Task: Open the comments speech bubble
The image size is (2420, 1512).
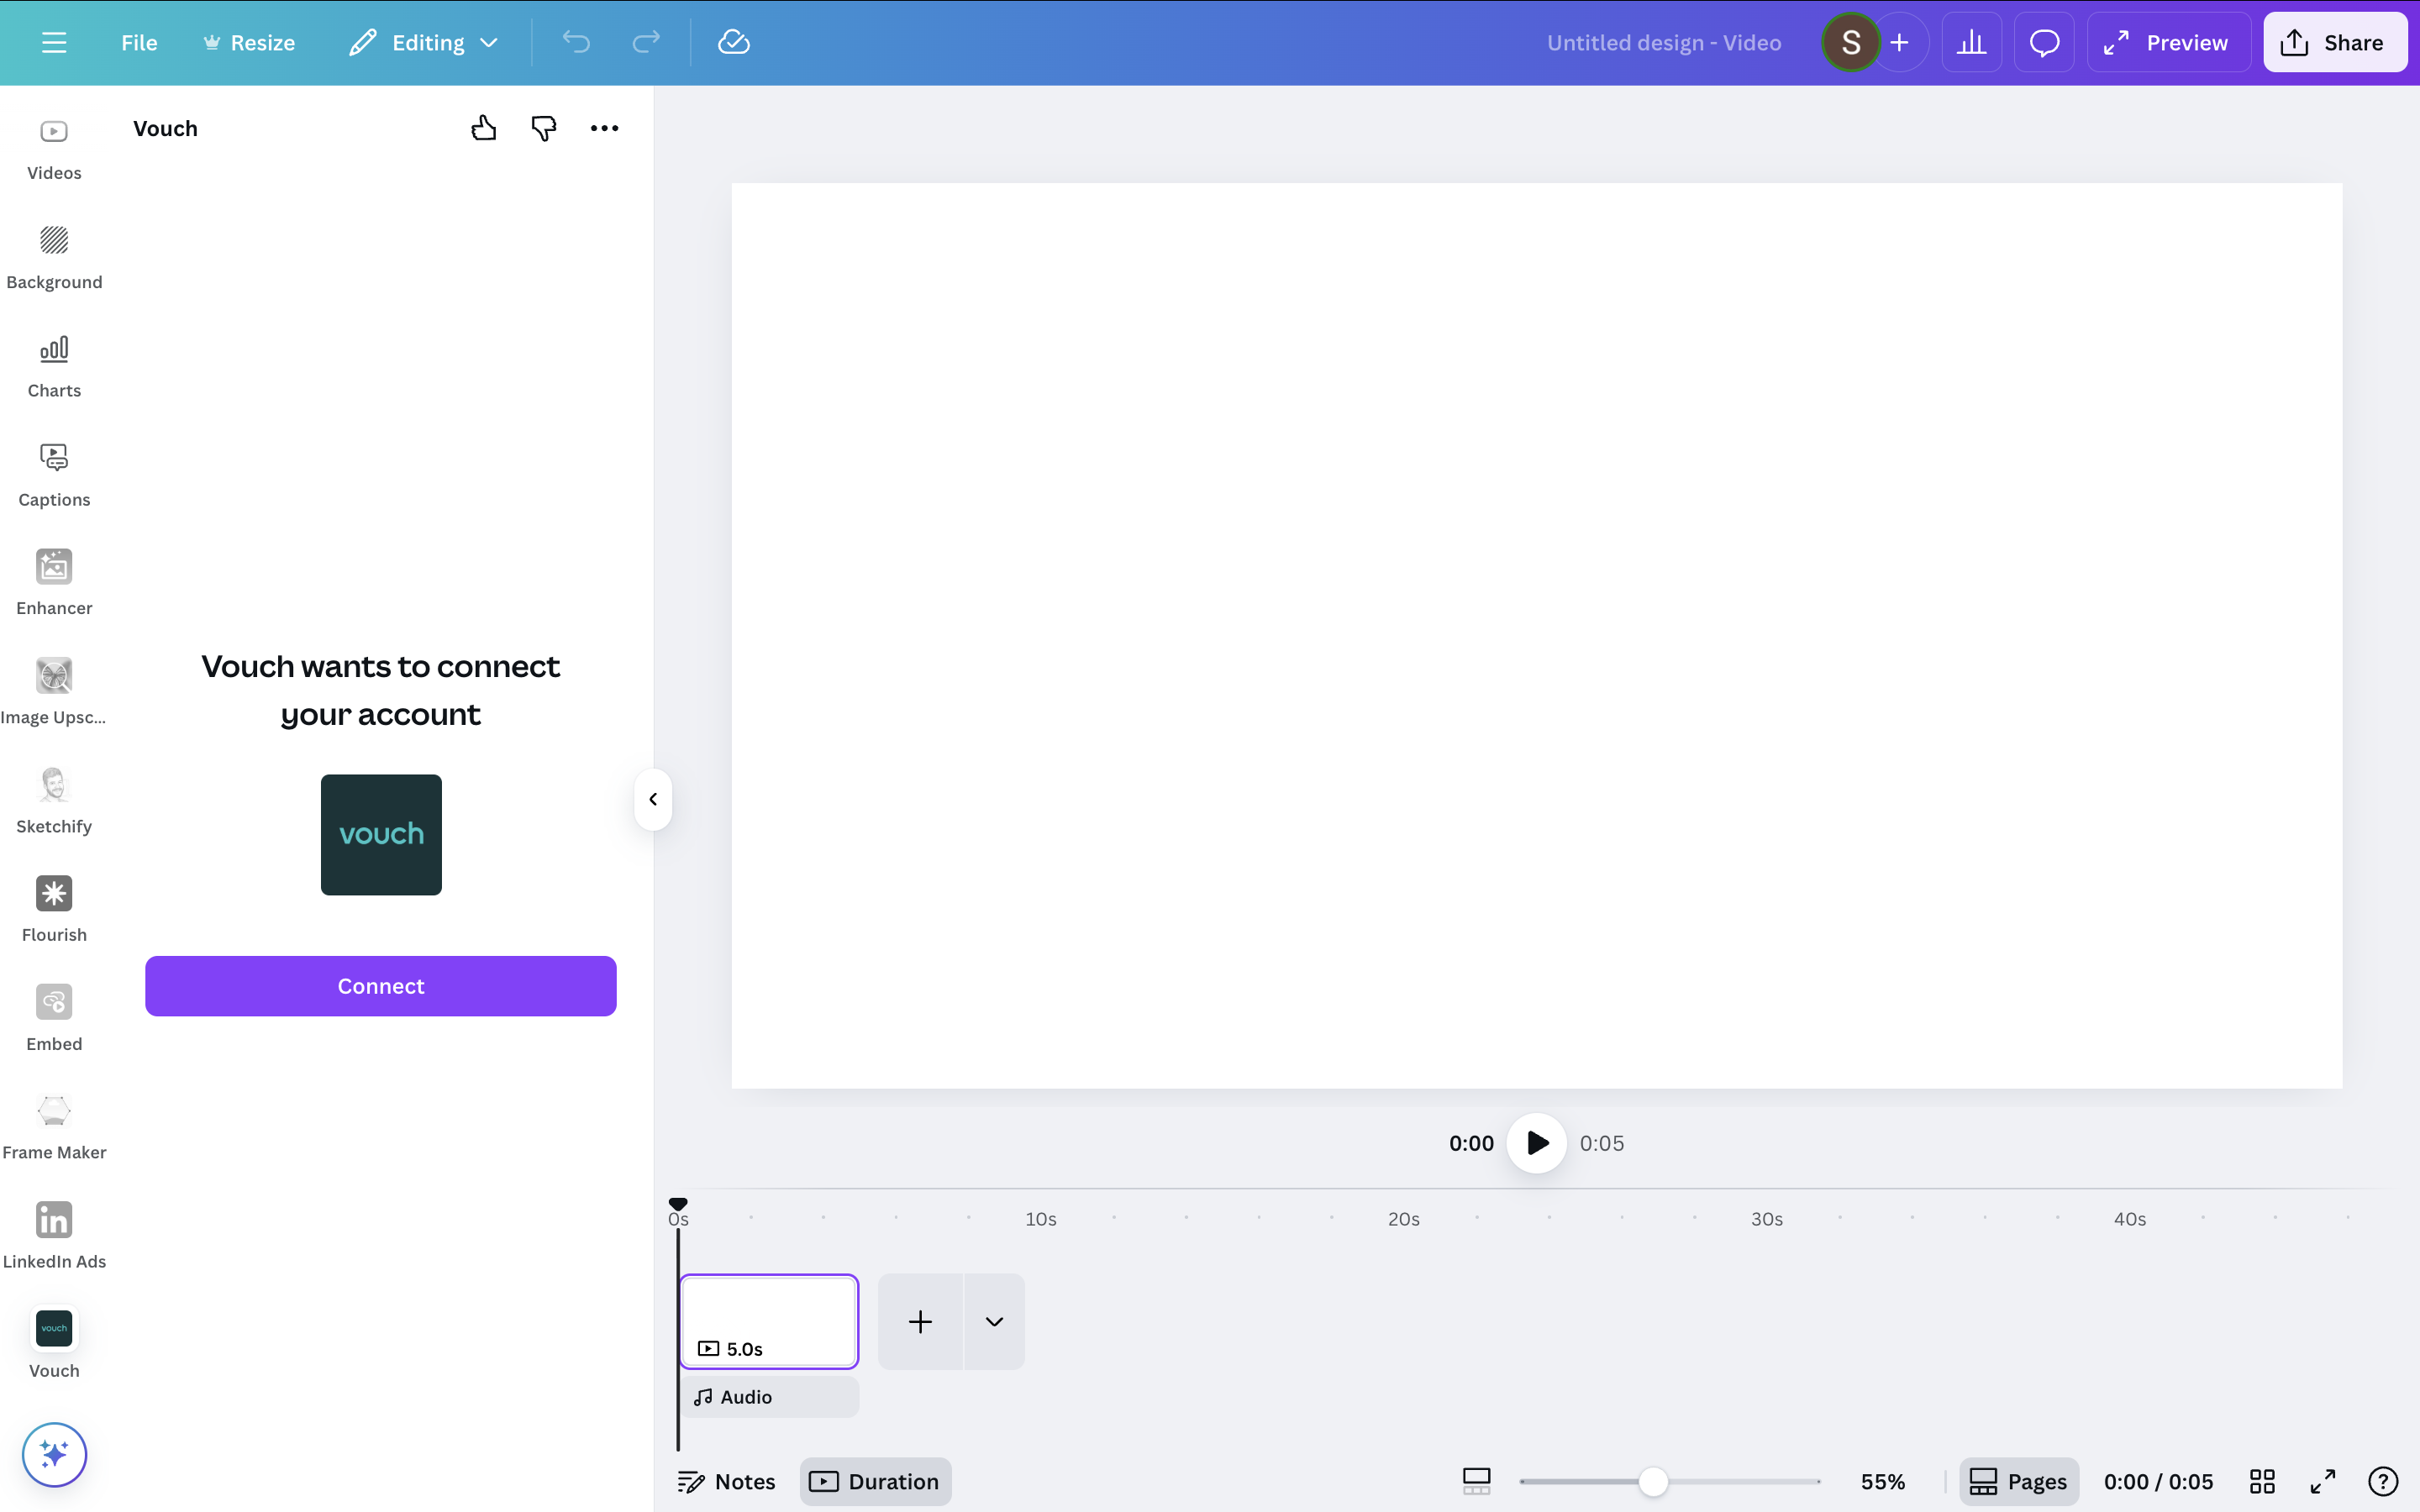Action: (x=2044, y=42)
